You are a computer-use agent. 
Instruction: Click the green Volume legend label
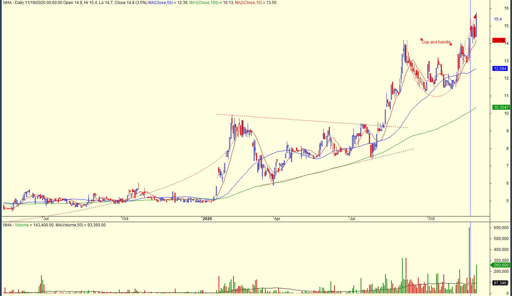tap(21, 225)
